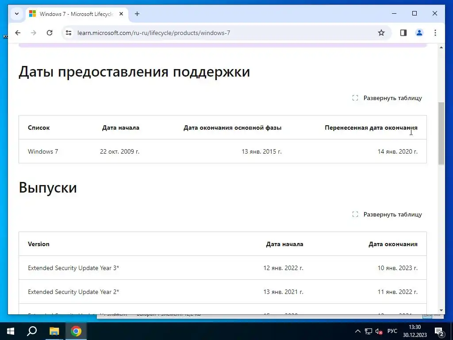Open Windows taskbar search
The width and height of the screenshot is (453, 340).
tap(32, 331)
